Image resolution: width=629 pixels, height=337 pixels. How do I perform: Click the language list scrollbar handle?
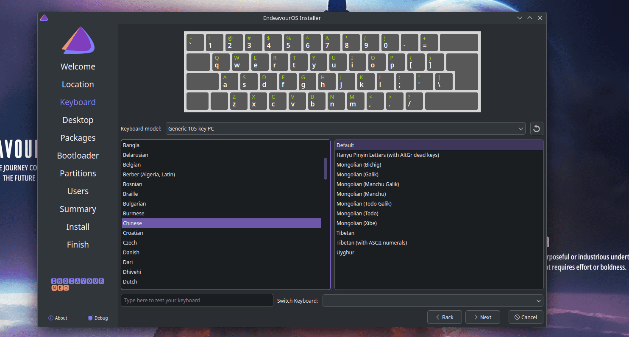[326, 168]
